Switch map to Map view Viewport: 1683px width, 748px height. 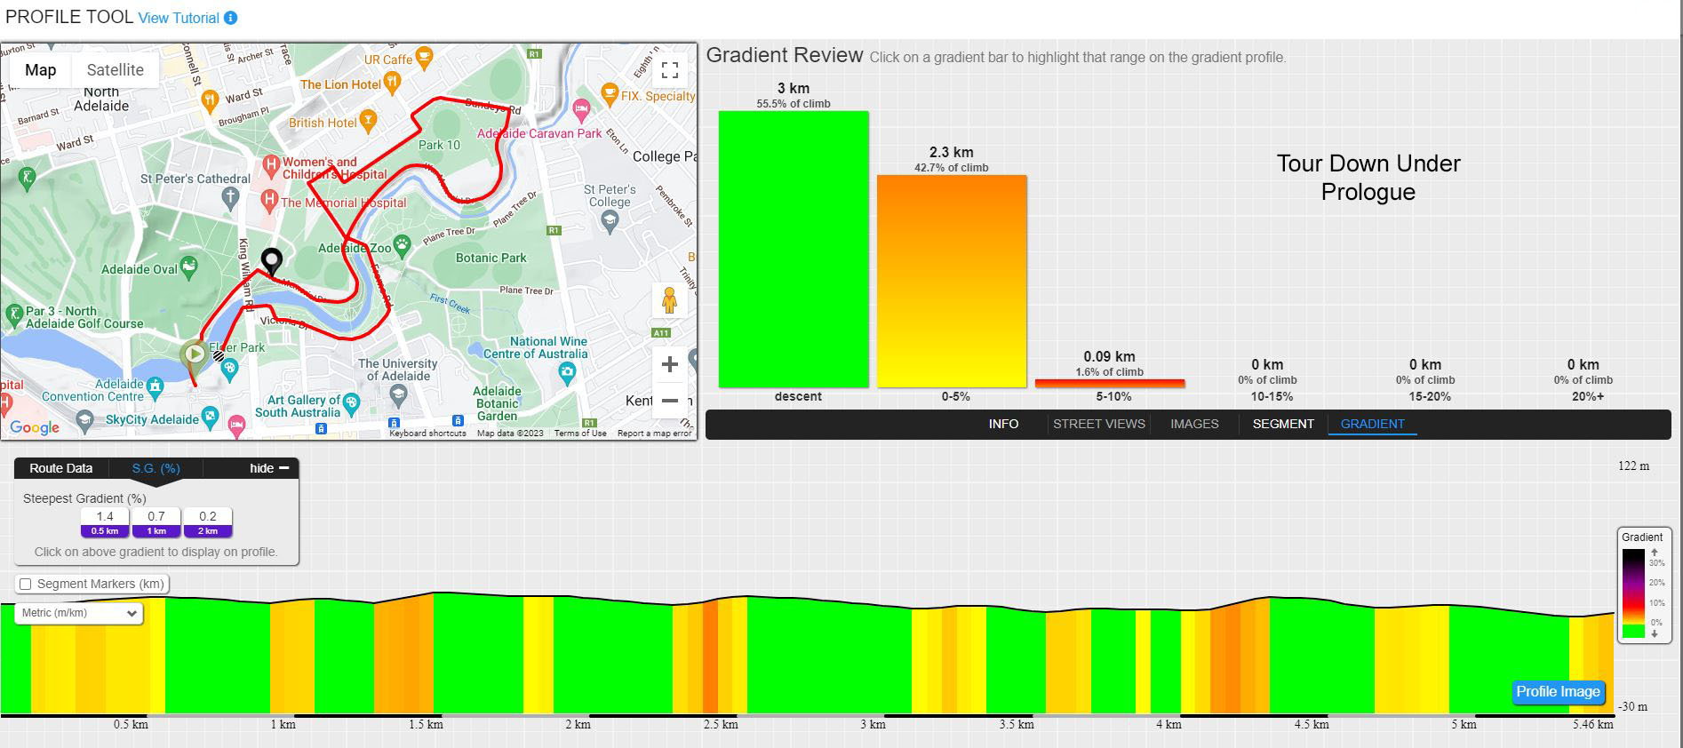41,70
